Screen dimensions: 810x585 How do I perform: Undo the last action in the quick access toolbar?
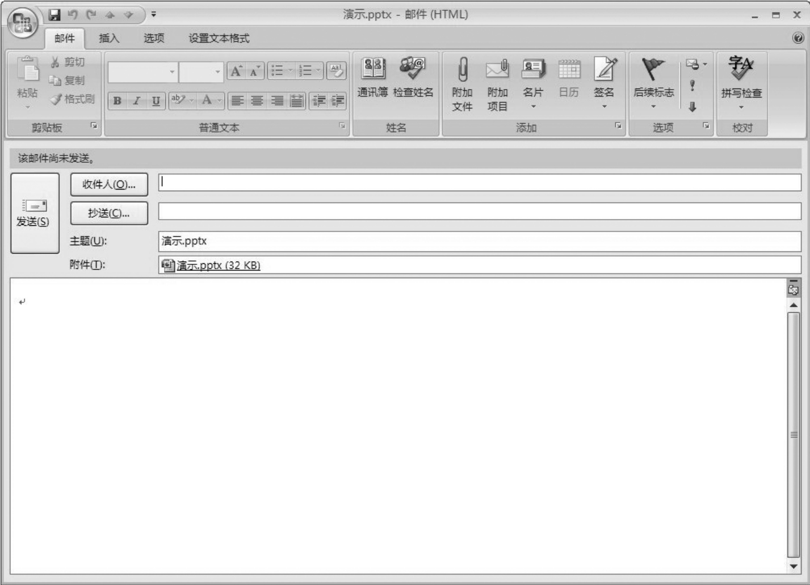point(72,15)
